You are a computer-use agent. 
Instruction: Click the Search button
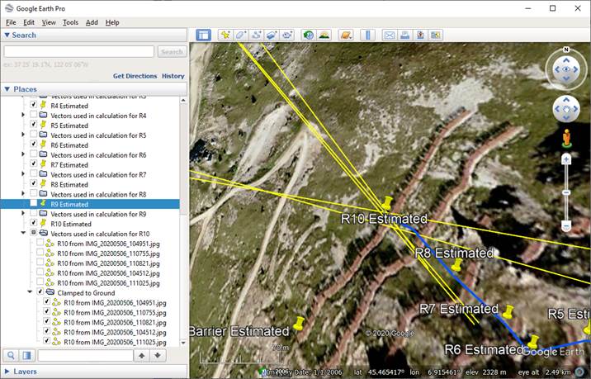(173, 52)
